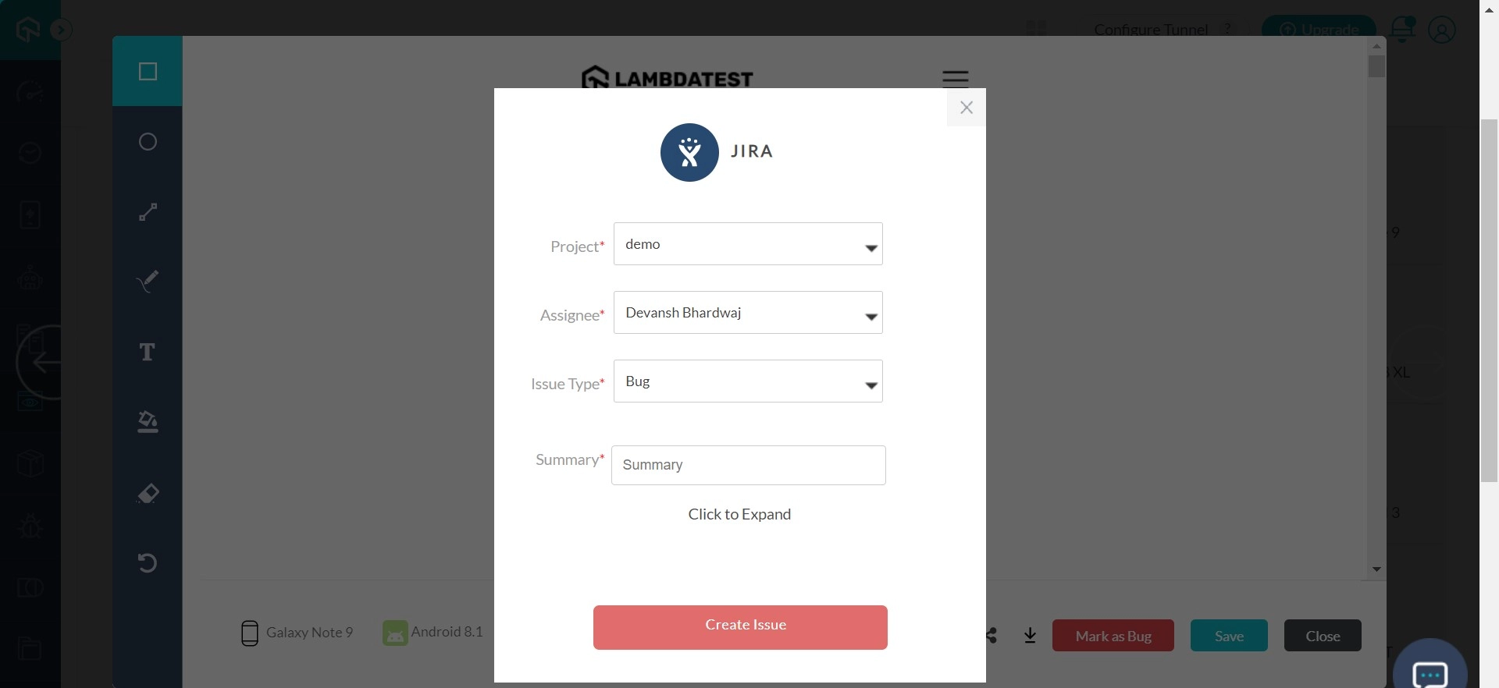Image resolution: width=1499 pixels, height=688 pixels.
Task: Close the JIRA dialog
Action: click(966, 108)
